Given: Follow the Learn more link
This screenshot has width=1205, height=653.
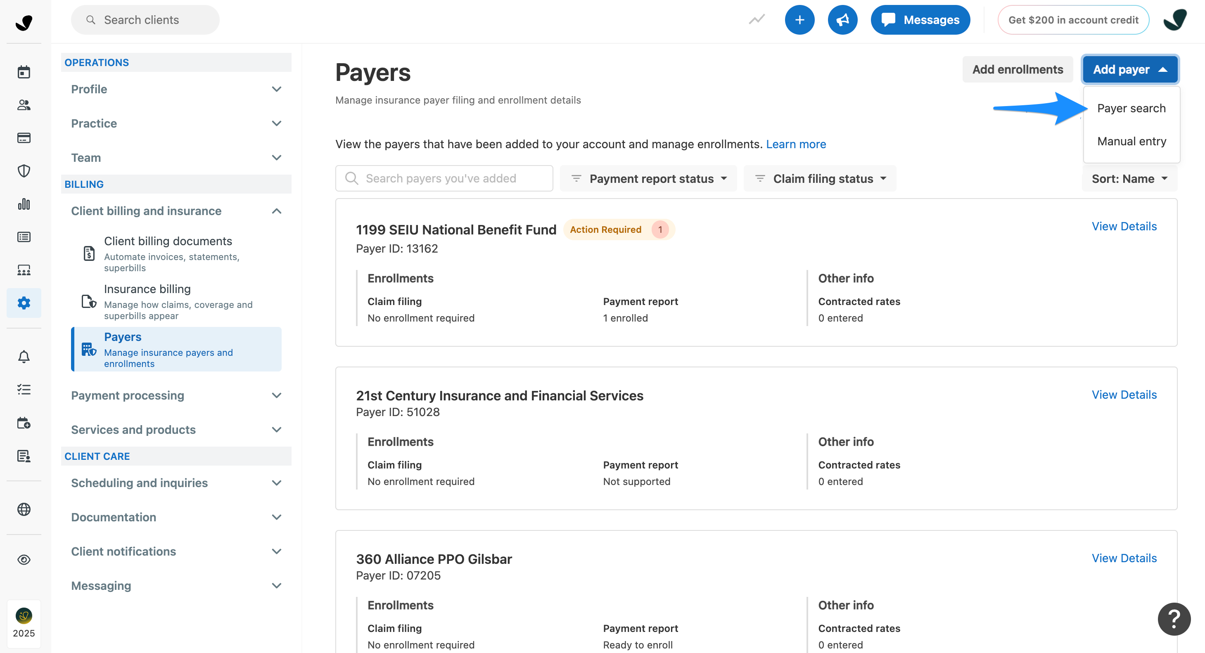Looking at the screenshot, I should (796, 144).
